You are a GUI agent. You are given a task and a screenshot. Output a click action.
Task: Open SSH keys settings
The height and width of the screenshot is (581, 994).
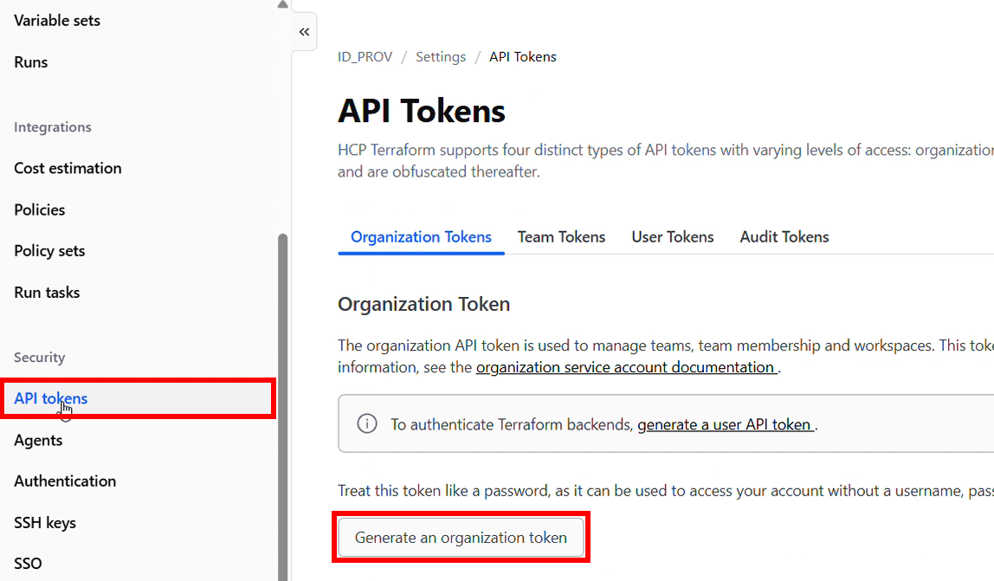(x=45, y=523)
